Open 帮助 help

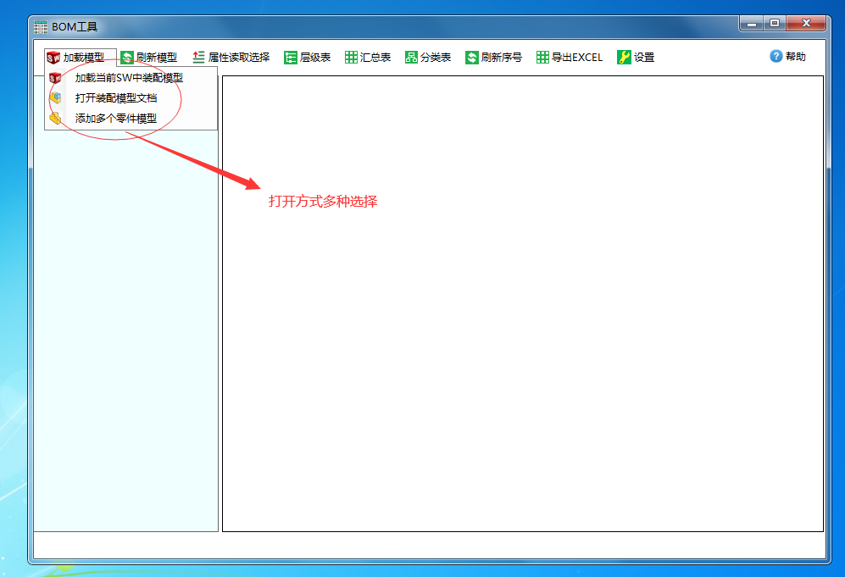(x=788, y=57)
